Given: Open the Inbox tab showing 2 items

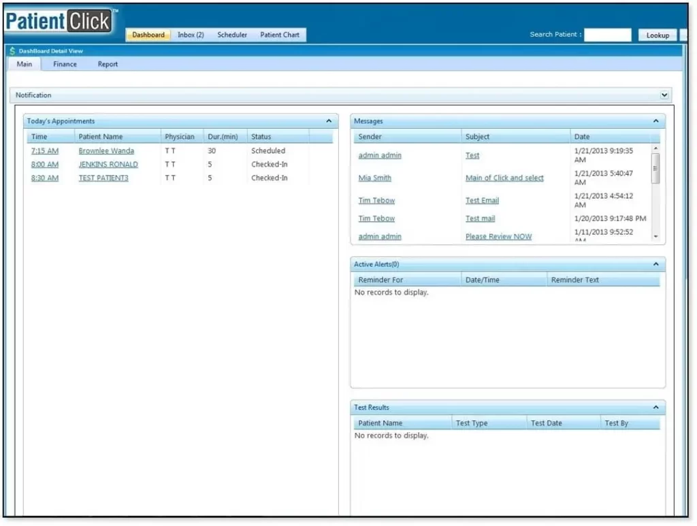Looking at the screenshot, I should coord(190,34).
